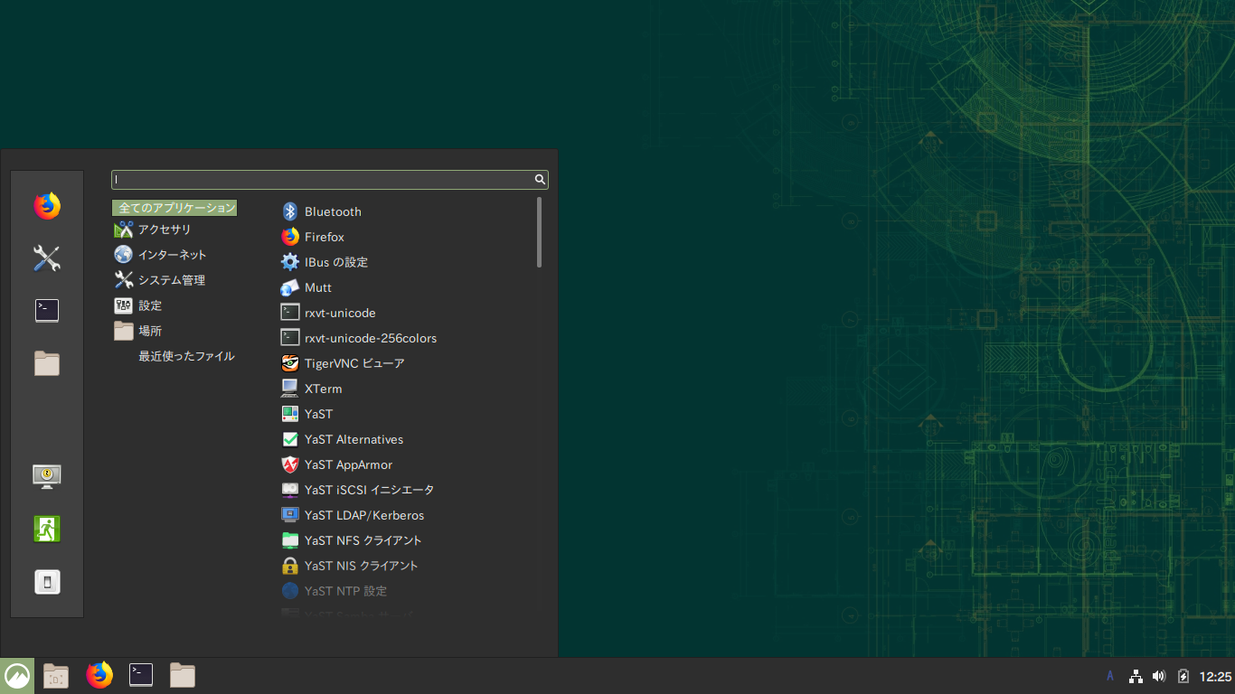The image size is (1235, 694).
Task: Close the menu with the panel menu button
Action: (x=17, y=676)
